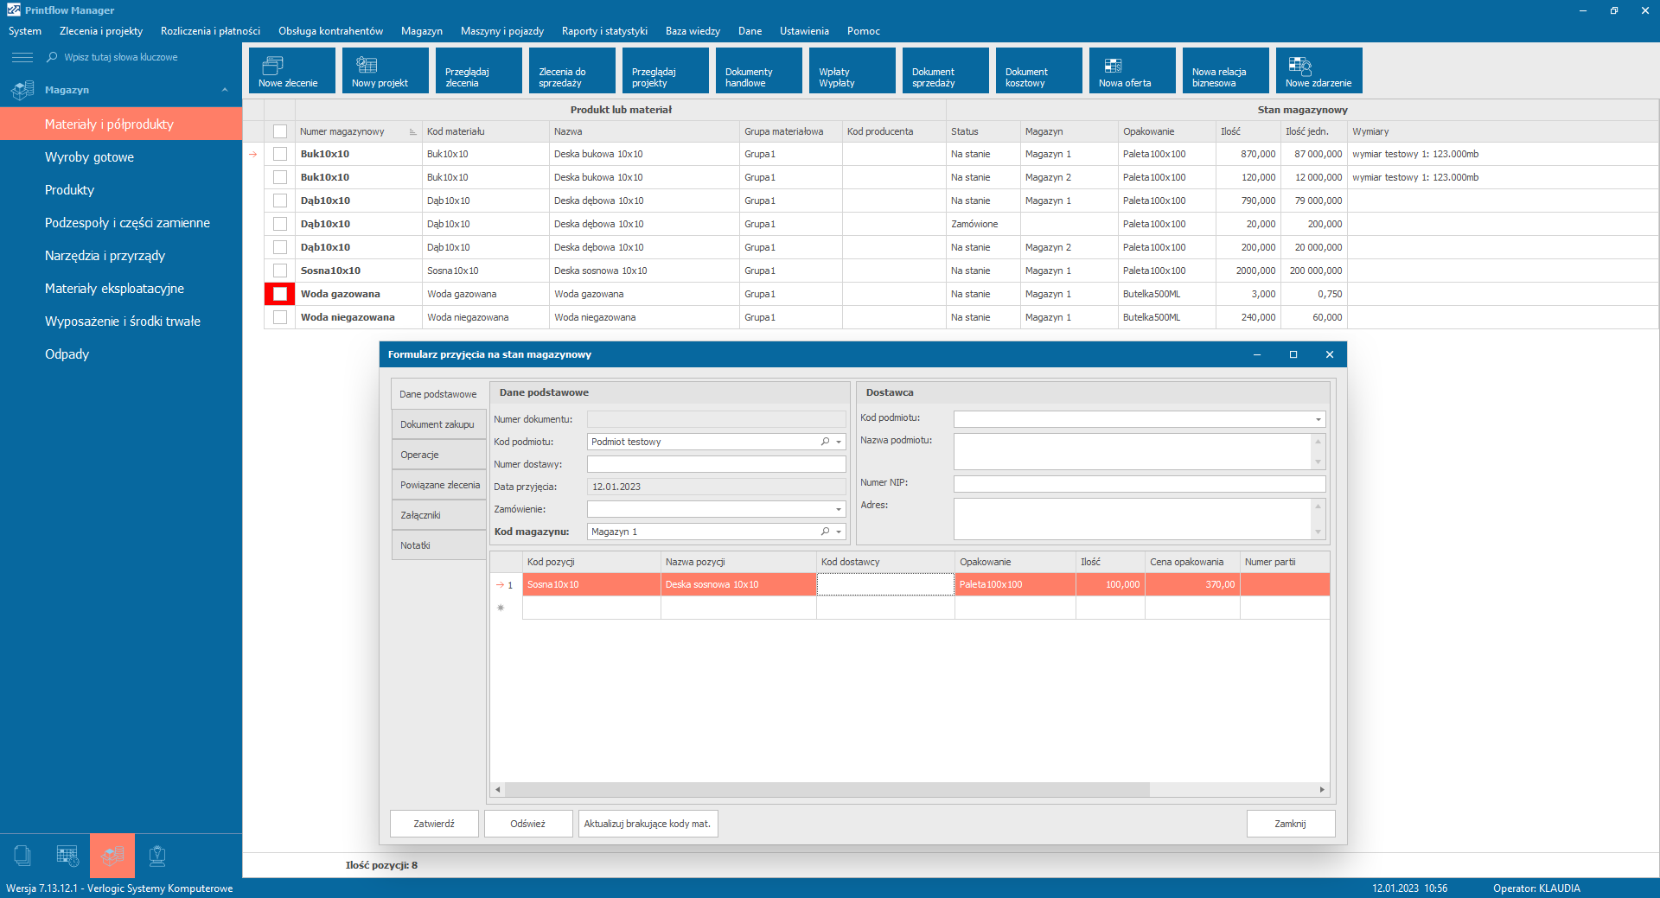This screenshot has height=898, width=1660.
Task: Click the Nowy projekt toolbar button
Action: 385,71
